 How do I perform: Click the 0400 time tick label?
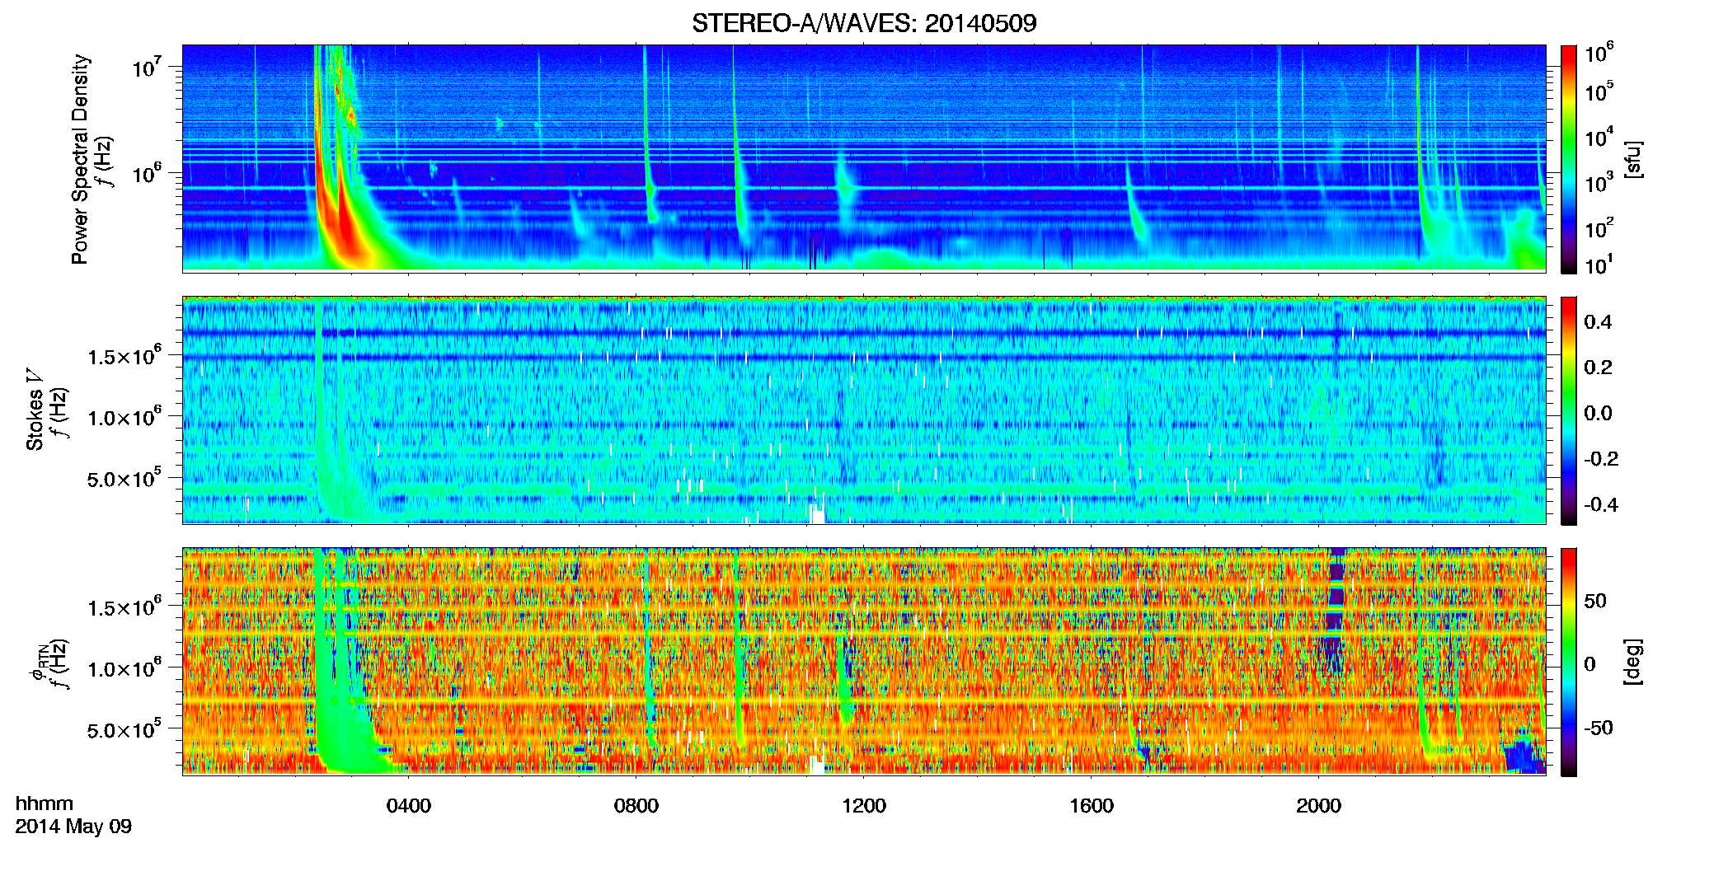click(409, 806)
